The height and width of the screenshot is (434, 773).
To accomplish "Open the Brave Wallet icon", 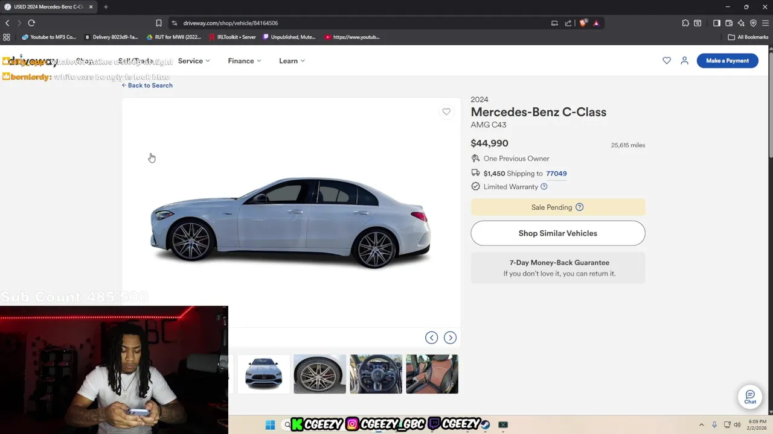I will coord(729,23).
